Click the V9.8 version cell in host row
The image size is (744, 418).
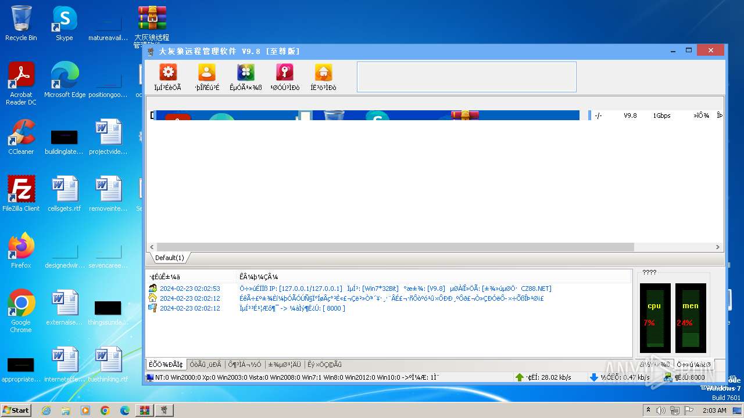pyautogui.click(x=630, y=116)
